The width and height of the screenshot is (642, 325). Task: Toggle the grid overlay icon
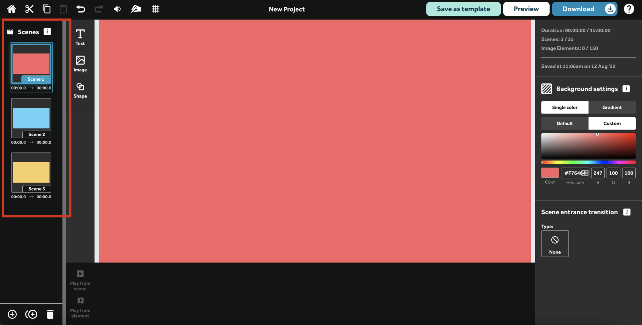click(156, 9)
